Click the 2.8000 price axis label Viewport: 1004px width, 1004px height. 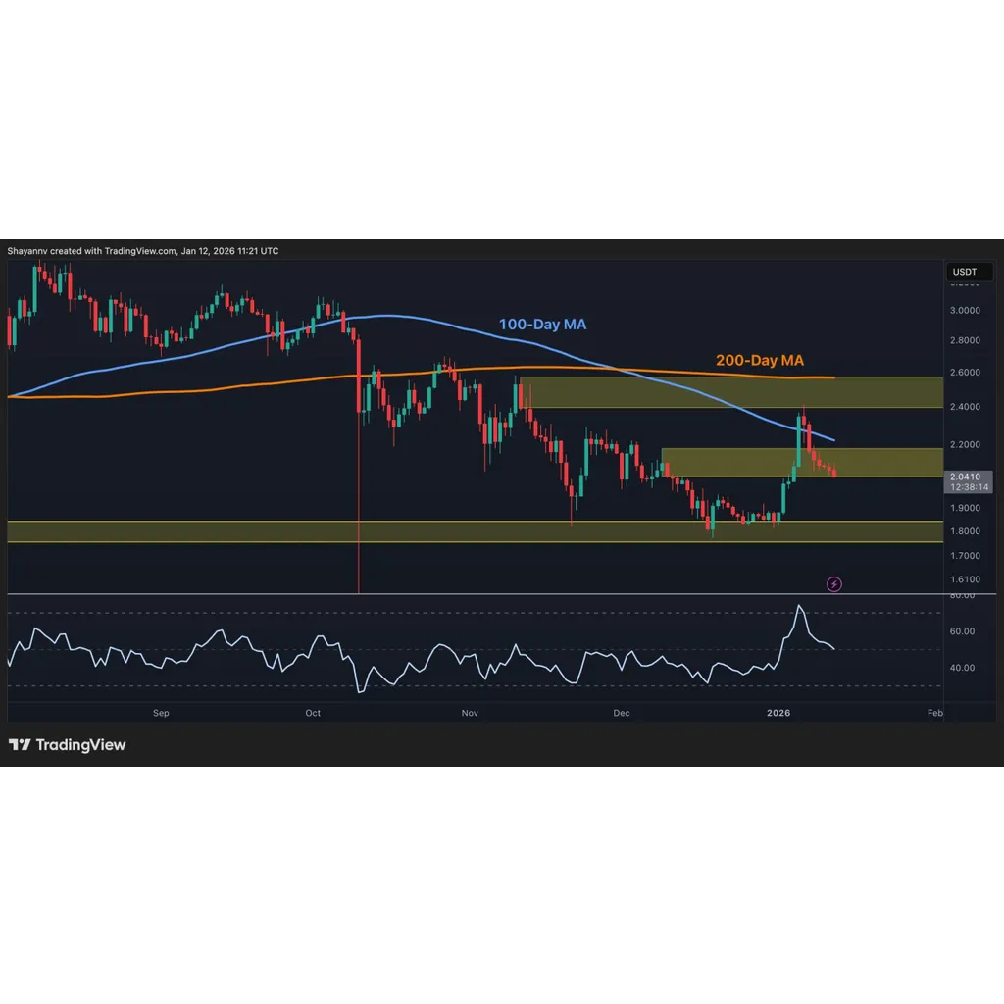[965, 340]
